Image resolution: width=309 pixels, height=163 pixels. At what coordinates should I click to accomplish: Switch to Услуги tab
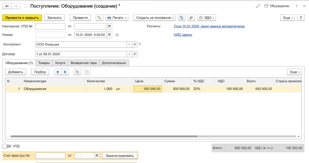point(60,63)
